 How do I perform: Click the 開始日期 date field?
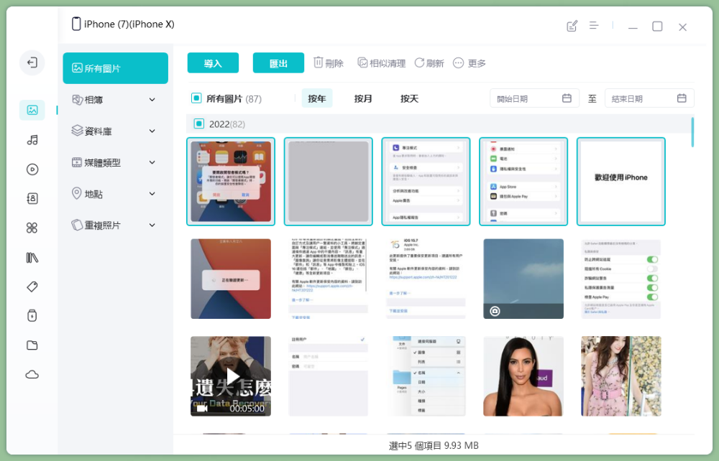[x=533, y=98]
